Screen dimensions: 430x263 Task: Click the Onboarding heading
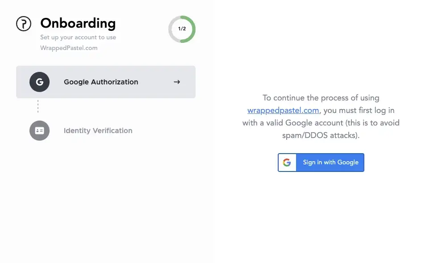click(78, 24)
